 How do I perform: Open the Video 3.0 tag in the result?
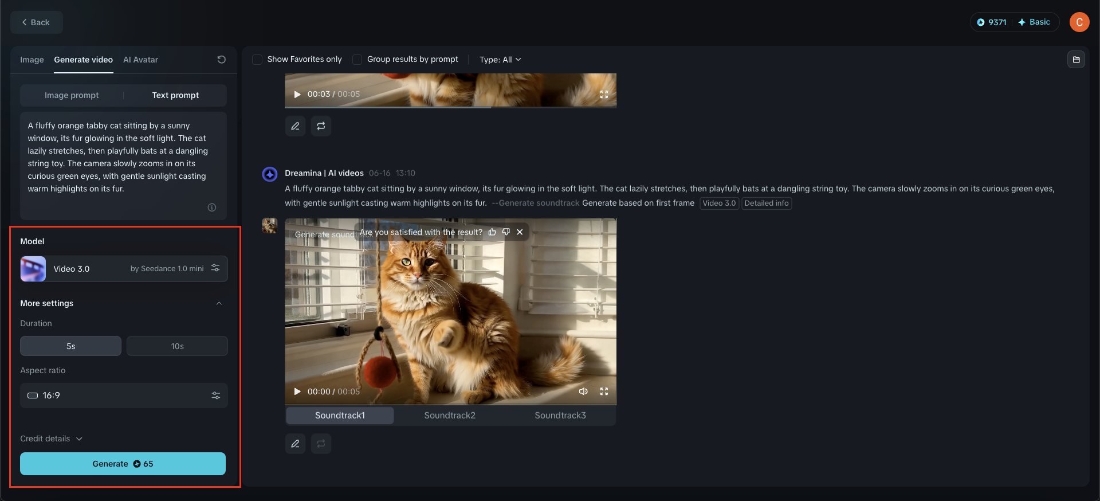coord(719,203)
